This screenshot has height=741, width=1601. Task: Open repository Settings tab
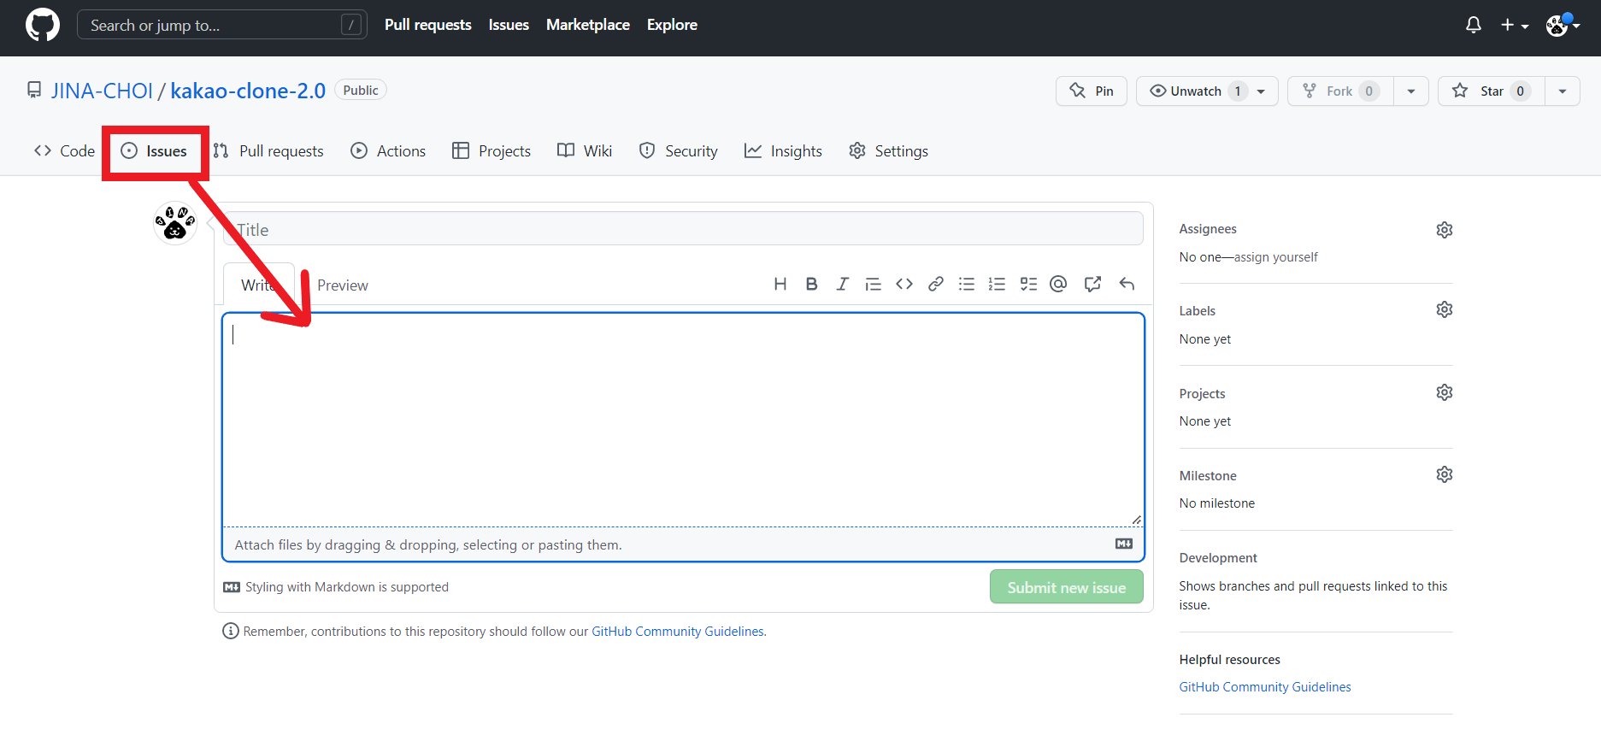pos(888,151)
